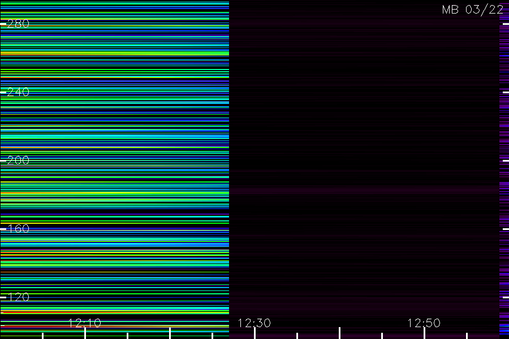Click the 12:30 time label
Image resolution: width=509 pixels, height=339 pixels.
pos(254,323)
